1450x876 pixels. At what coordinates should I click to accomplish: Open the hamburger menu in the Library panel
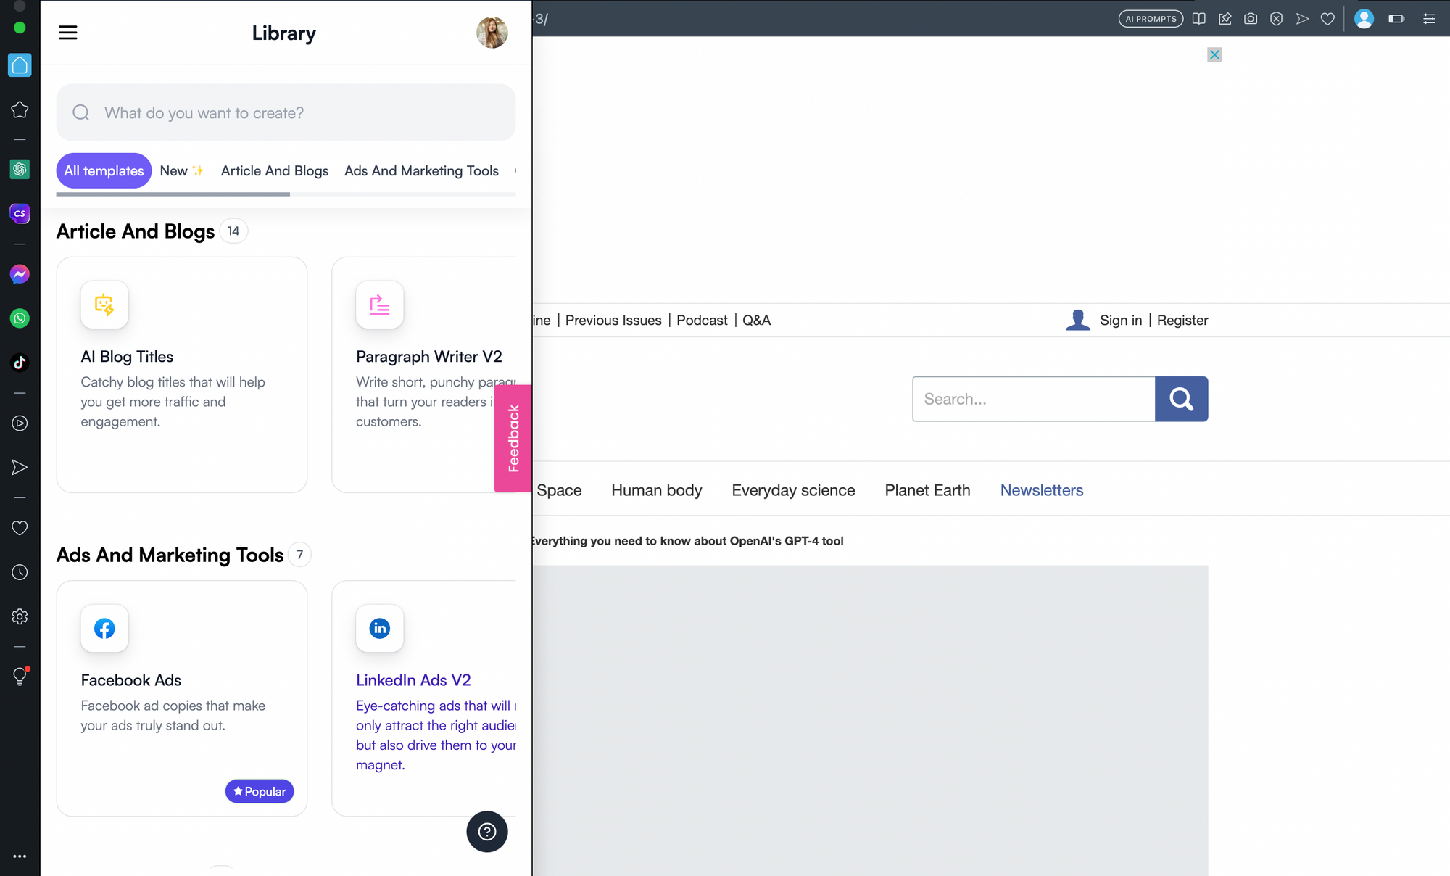coord(67,33)
